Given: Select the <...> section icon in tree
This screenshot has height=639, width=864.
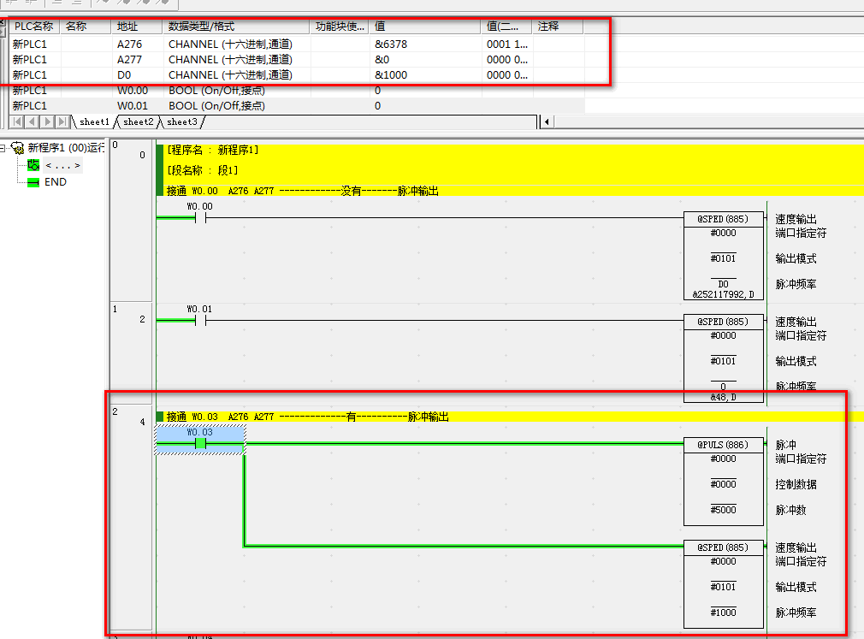Looking at the screenshot, I should coord(33,165).
